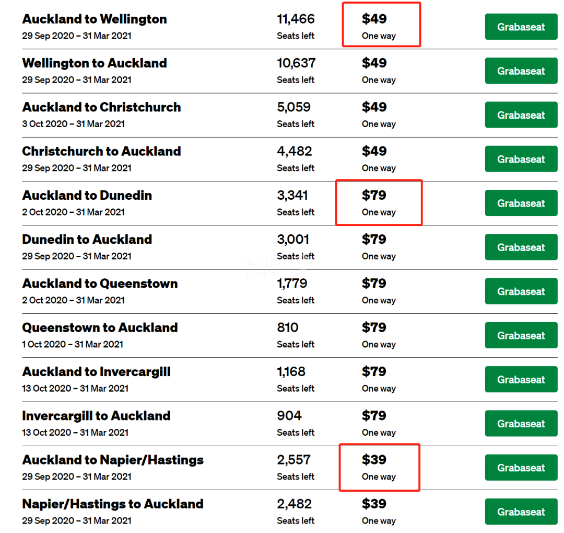The width and height of the screenshot is (564, 533).
Task: Click Grabaseat for Napier/Hastings to Auckland
Action: click(521, 512)
